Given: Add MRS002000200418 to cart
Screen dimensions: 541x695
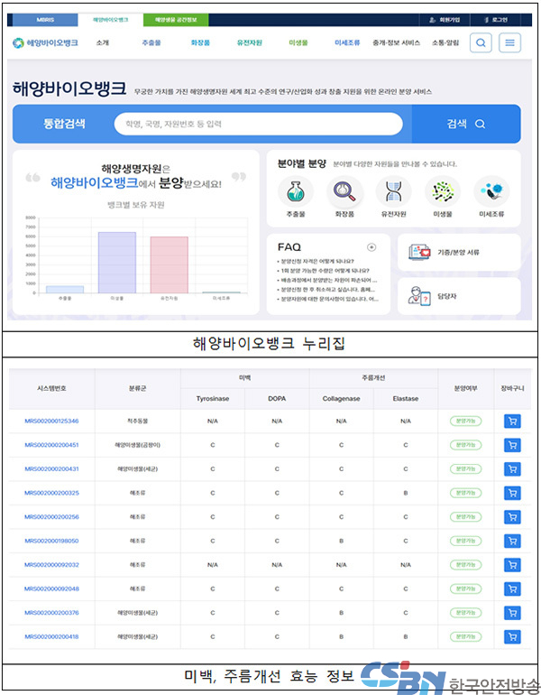Looking at the screenshot, I should 512,636.
